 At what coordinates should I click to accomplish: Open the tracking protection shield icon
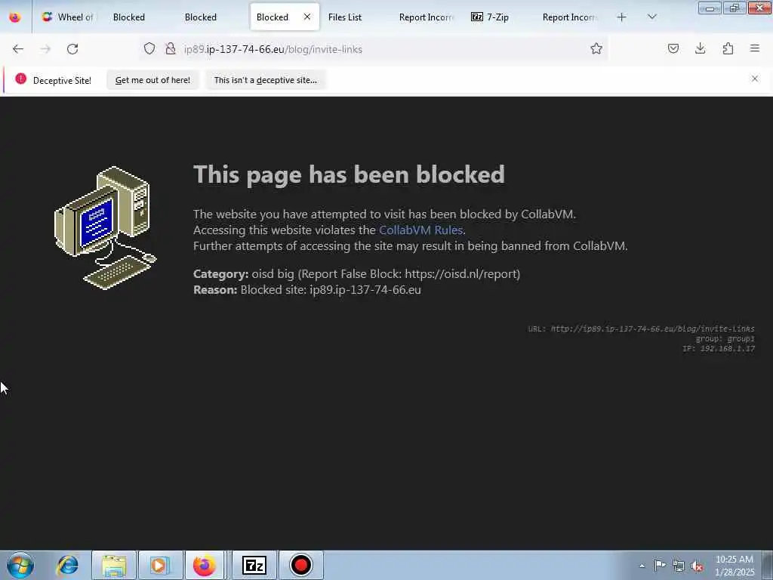pos(149,48)
